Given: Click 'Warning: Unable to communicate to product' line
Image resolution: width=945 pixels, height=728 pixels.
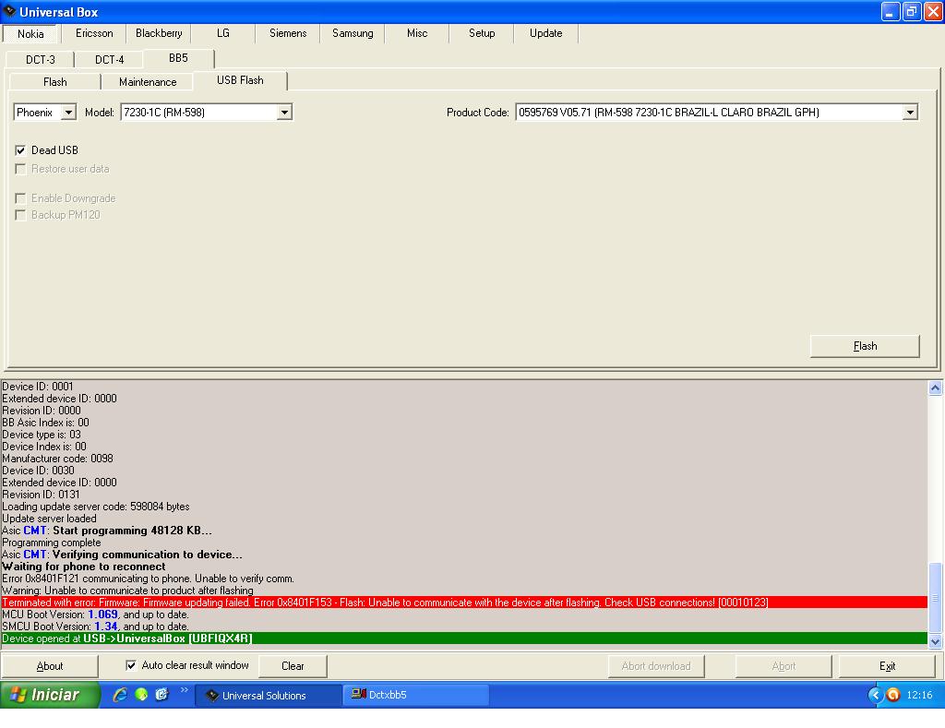Looking at the screenshot, I should click(x=127, y=591).
